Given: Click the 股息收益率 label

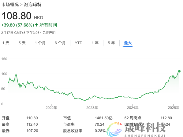Looking at the screenshot, I should point(73,131).
